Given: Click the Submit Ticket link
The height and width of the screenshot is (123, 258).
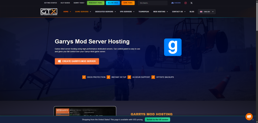Looking at the screenshot, I should (79, 3).
